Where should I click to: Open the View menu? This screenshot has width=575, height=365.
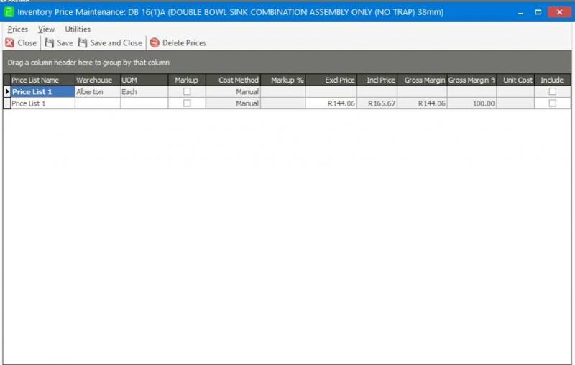tap(46, 29)
